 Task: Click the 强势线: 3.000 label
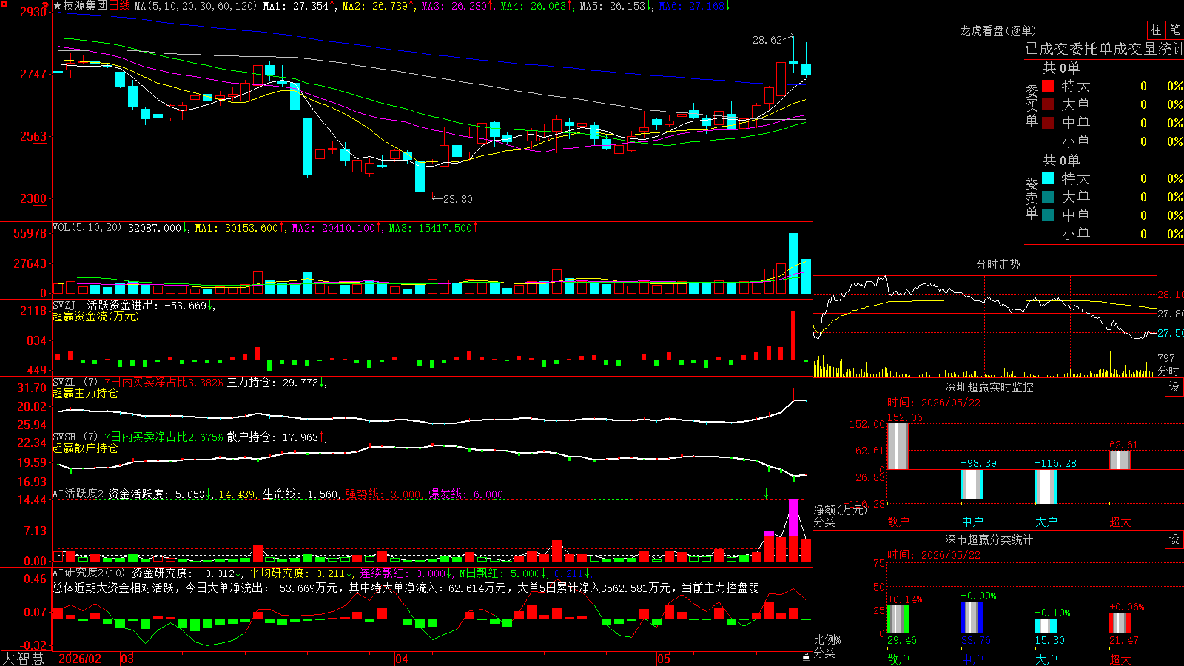pyautogui.click(x=383, y=494)
